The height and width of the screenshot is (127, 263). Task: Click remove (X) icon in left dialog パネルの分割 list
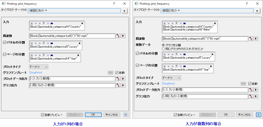coord(48,43)
